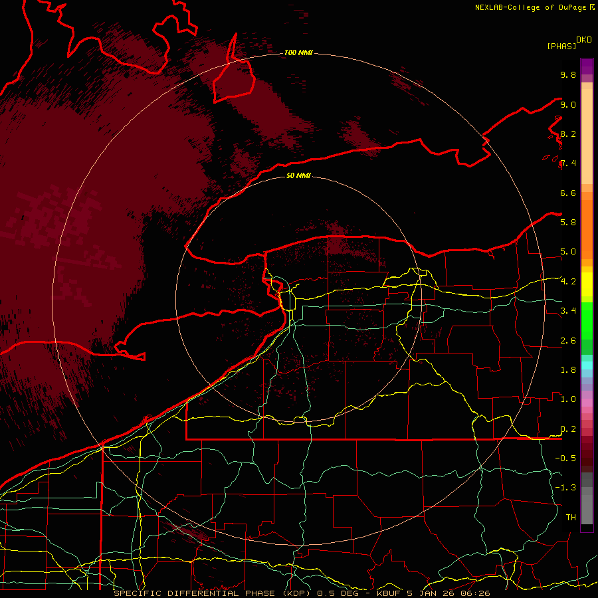This screenshot has width=598, height=598.
Task: Click the TH threshold label on the scale
Action: (571, 518)
